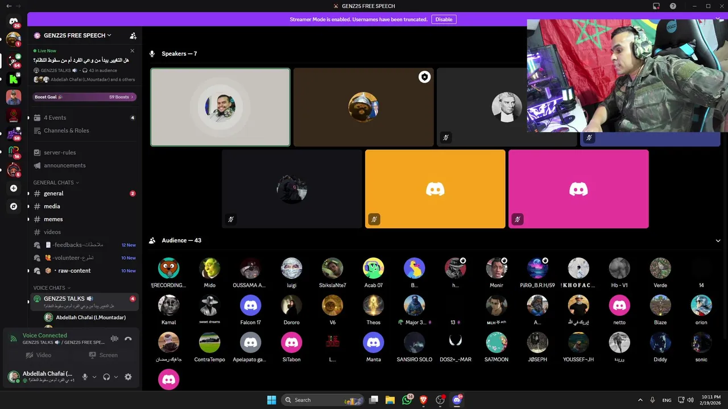The image size is (728, 409).
Task: Open the announcements channel
Action: point(85,165)
